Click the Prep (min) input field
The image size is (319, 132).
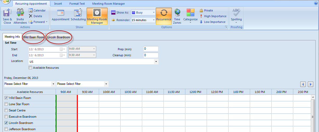point(151,49)
